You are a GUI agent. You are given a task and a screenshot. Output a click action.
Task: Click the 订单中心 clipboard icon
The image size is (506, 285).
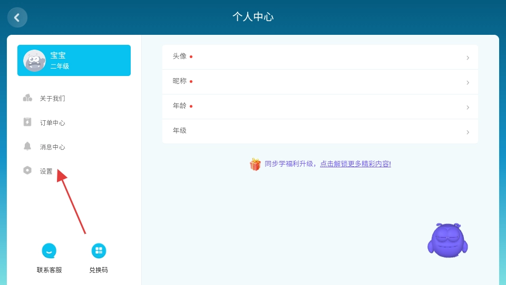coord(27,122)
